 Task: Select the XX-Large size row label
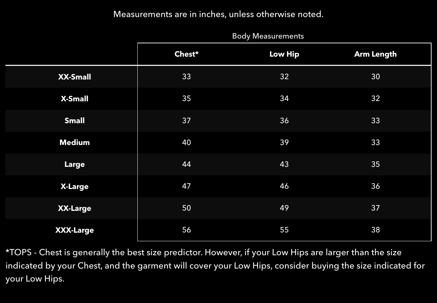[x=75, y=208]
